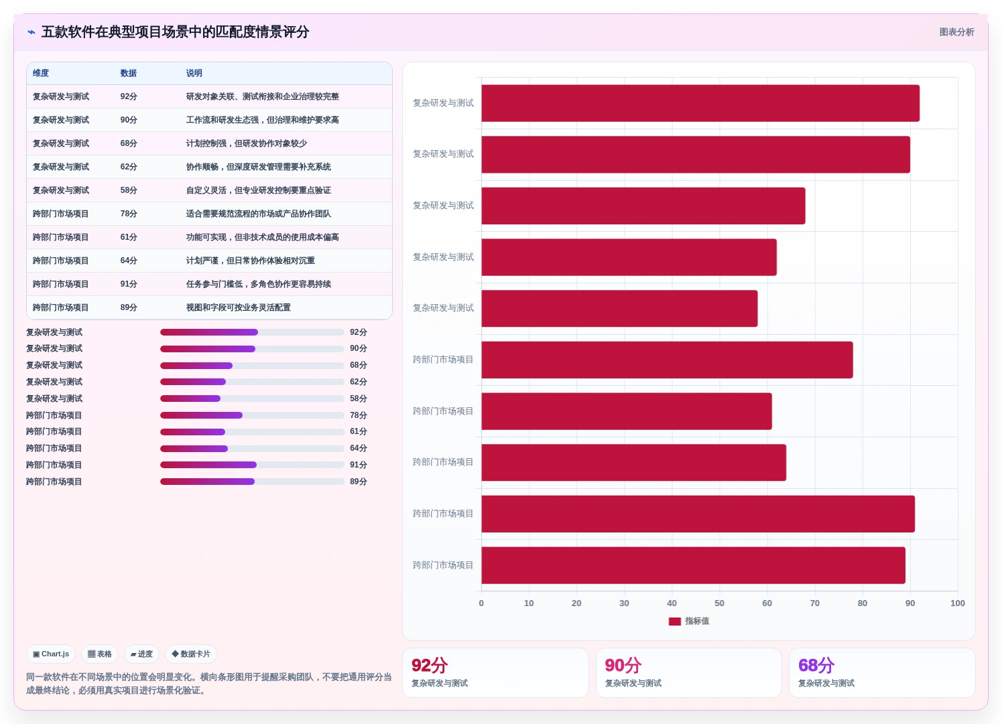Click the chart bar reaching 58
1002x724 pixels.
point(619,309)
